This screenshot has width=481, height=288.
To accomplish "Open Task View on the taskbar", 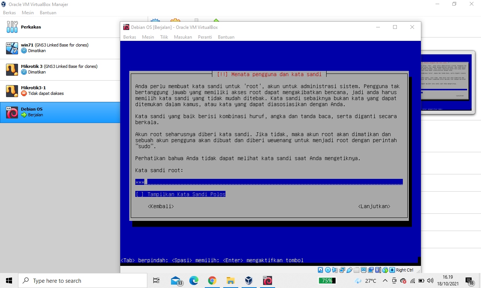I will click(x=156, y=280).
